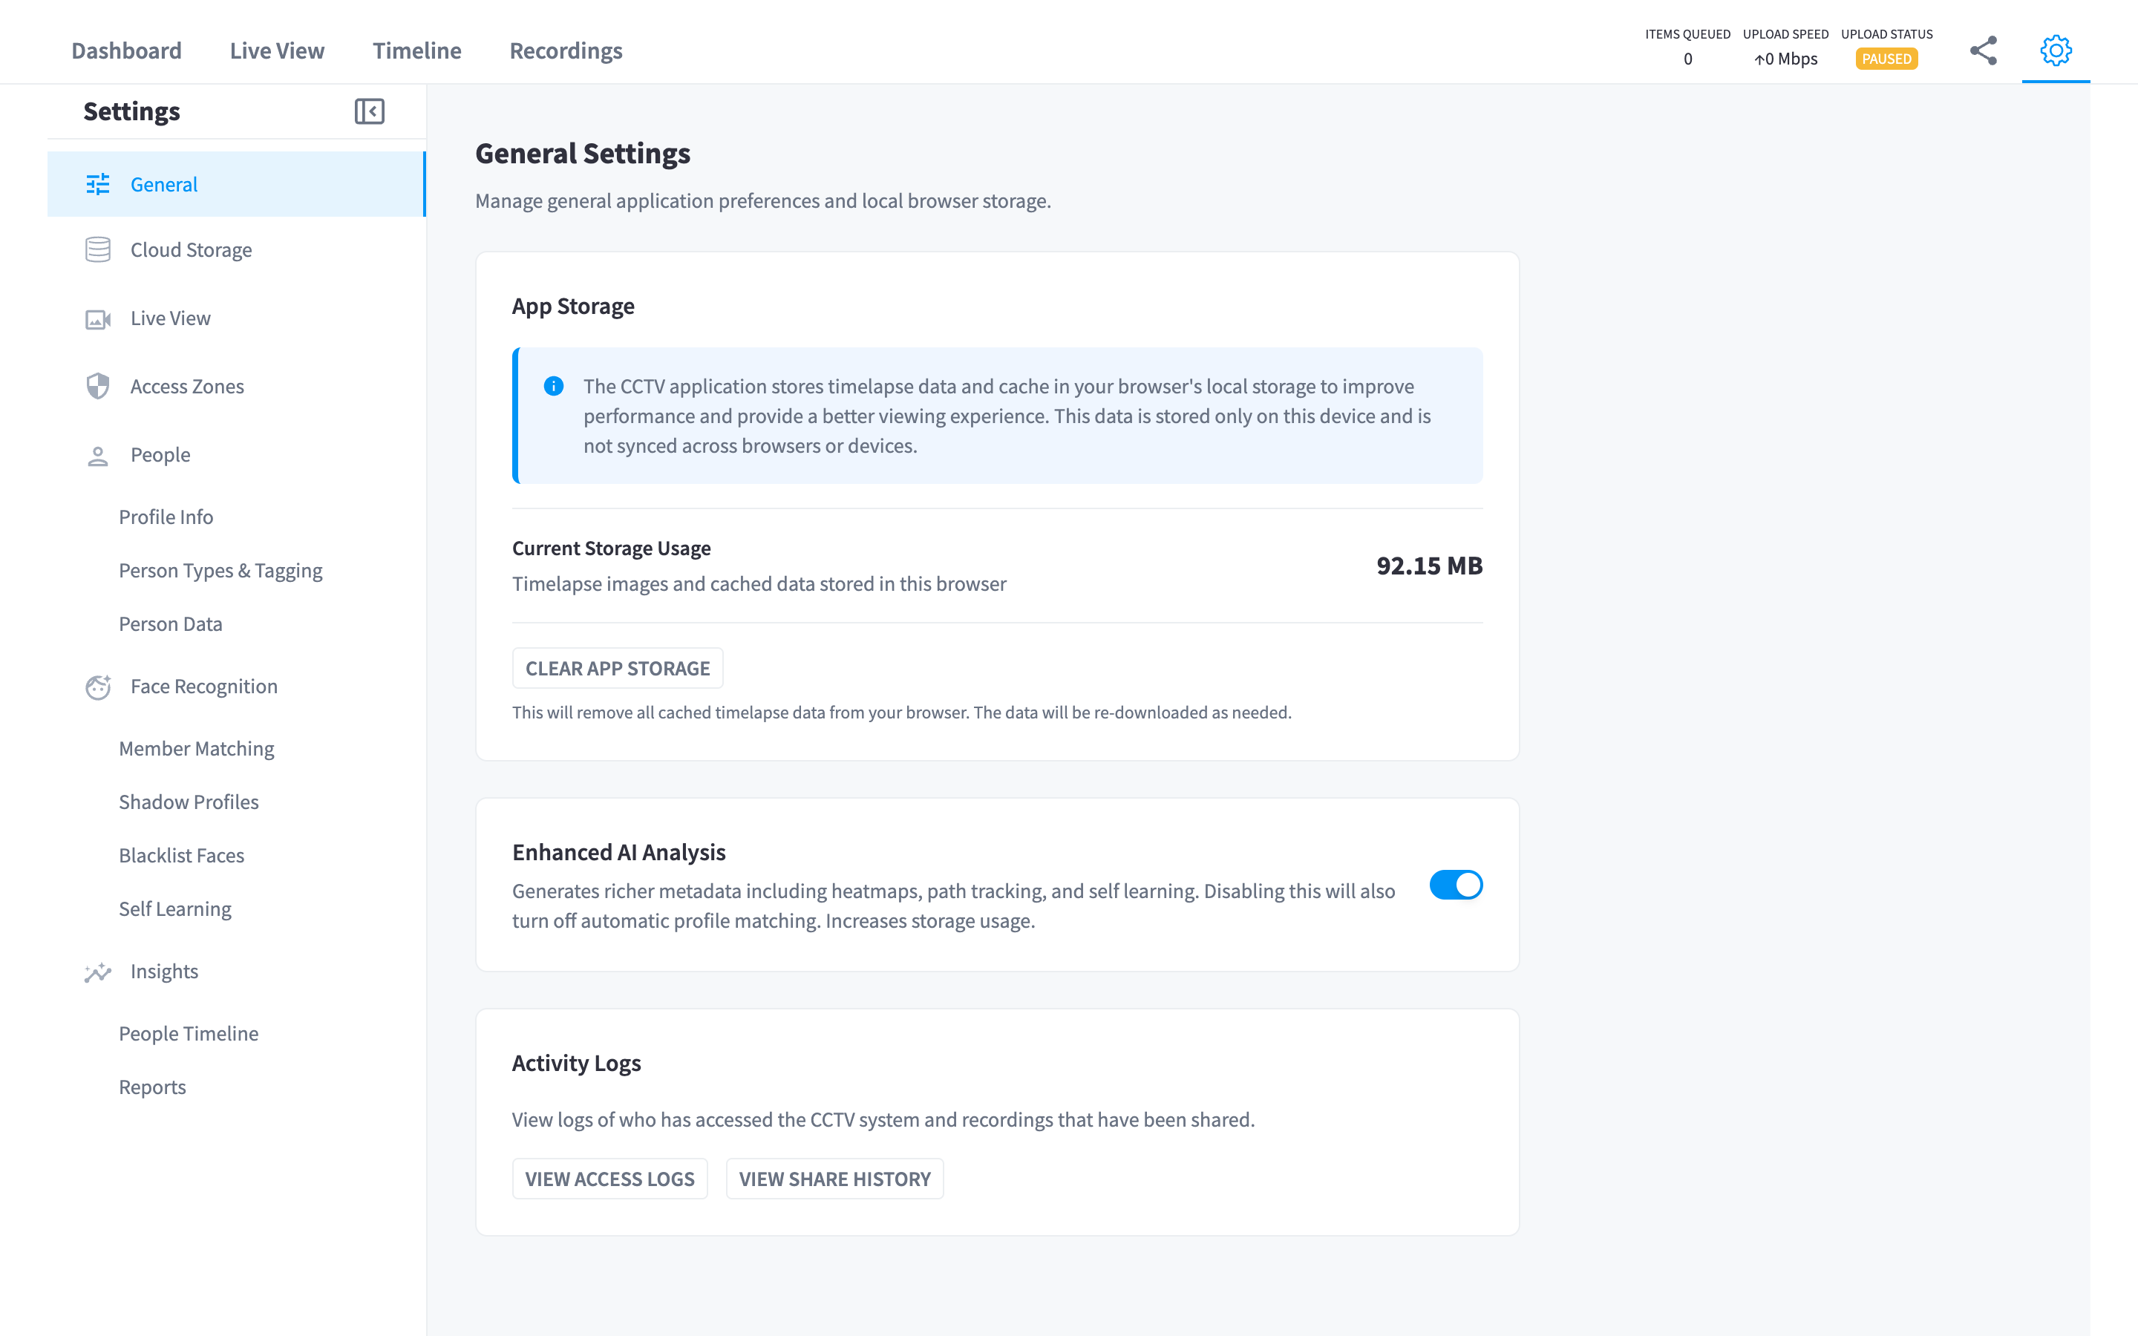Image resolution: width=2138 pixels, height=1336 pixels.
Task: Open Self Learning subsection
Action: tap(175, 908)
